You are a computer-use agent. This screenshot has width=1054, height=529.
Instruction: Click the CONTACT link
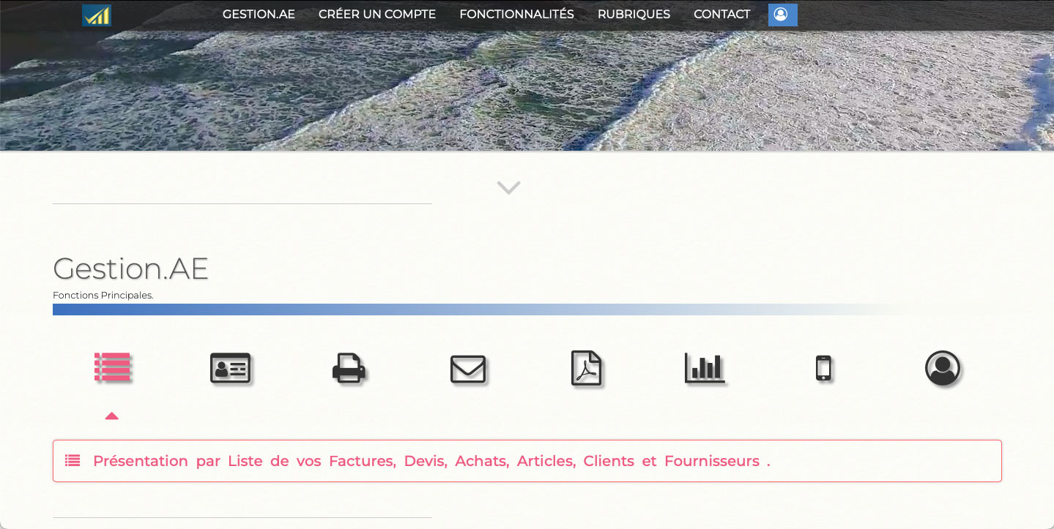click(721, 15)
